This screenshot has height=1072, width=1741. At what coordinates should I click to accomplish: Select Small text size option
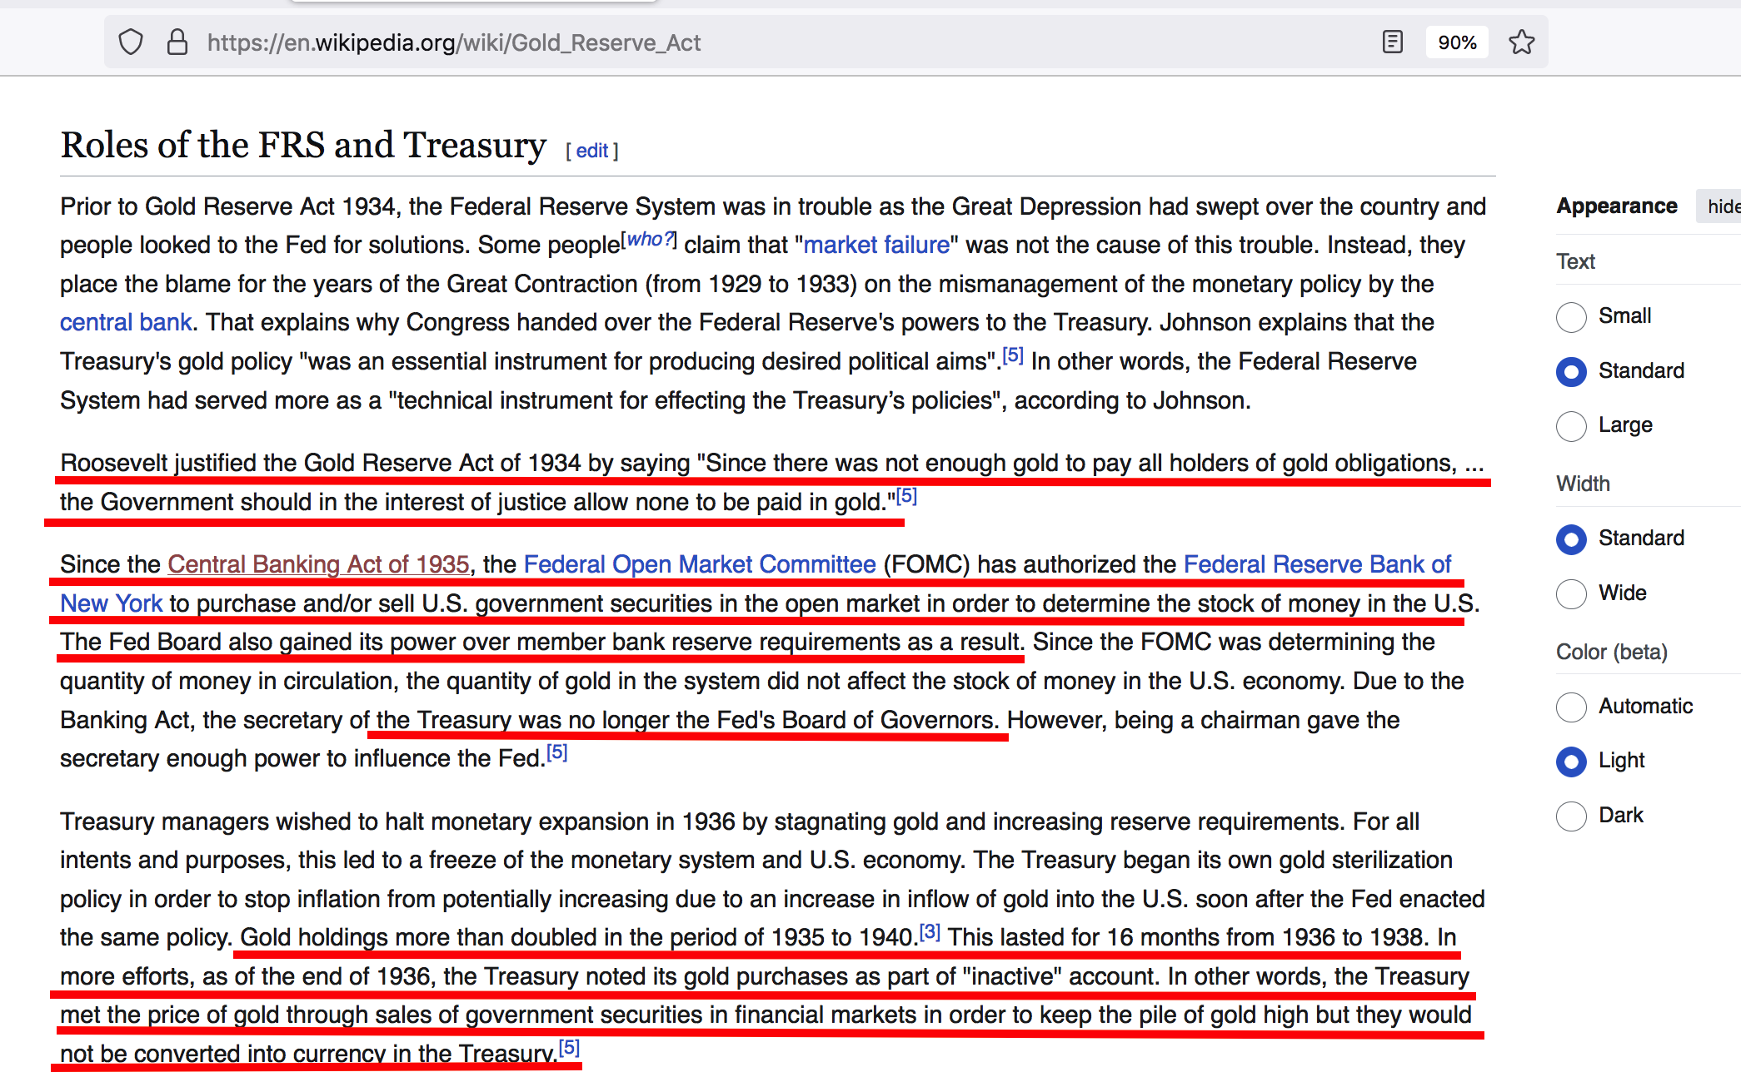tap(1571, 317)
